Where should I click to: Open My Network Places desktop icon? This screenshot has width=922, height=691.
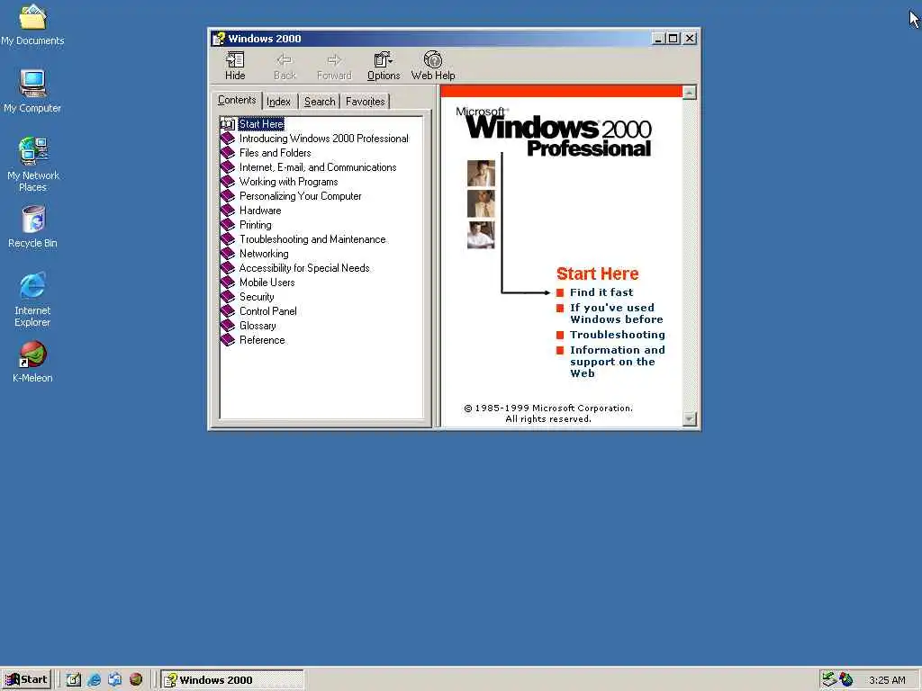(32, 165)
